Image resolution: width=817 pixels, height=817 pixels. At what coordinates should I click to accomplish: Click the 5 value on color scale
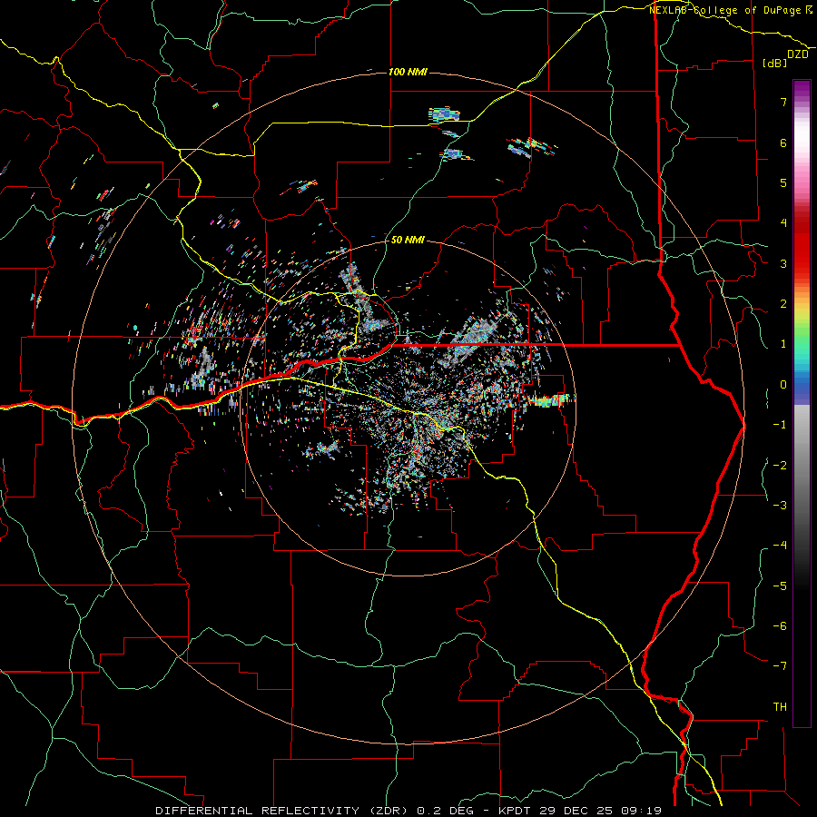point(783,182)
